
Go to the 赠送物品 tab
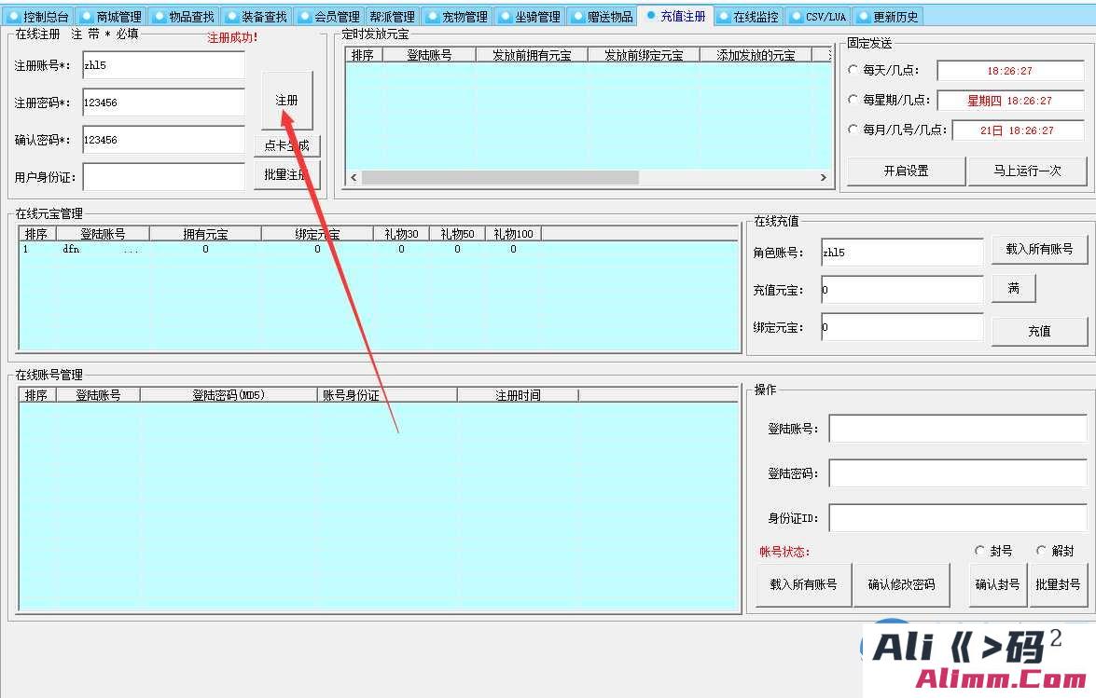coord(603,16)
